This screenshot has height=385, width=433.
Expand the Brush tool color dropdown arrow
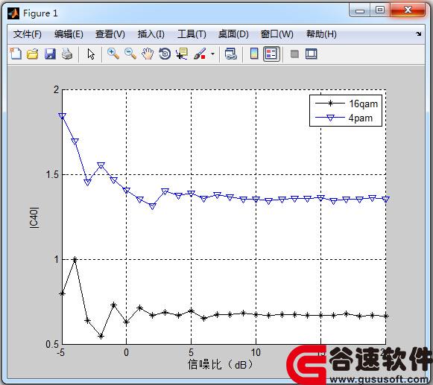tap(212, 54)
